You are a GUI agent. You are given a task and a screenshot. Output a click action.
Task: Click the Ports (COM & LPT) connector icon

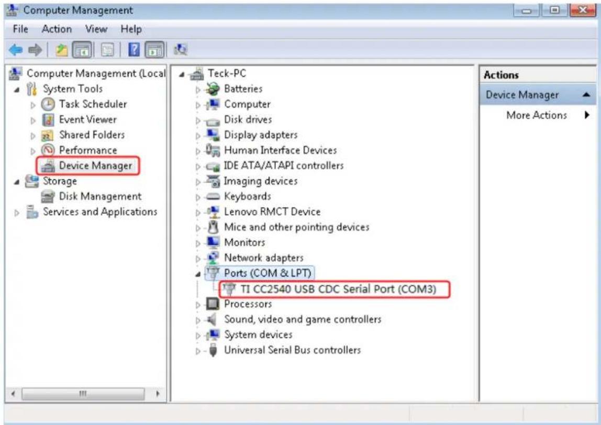tap(213, 273)
